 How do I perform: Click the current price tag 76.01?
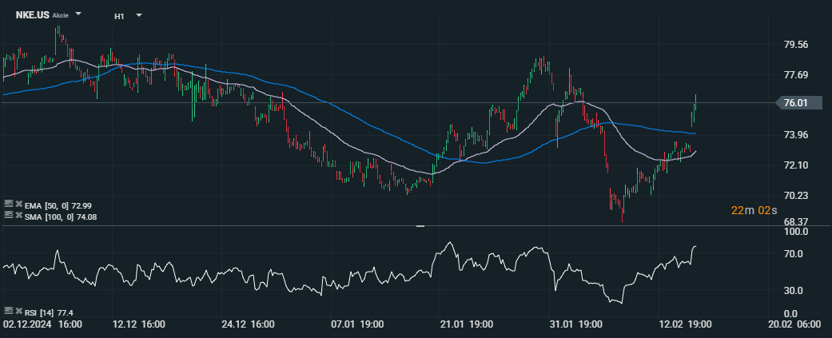tap(798, 103)
